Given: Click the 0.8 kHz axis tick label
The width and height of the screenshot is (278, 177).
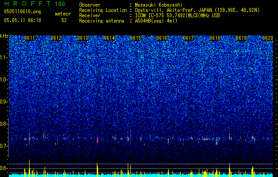Looking at the screenshot, I should [x=4, y=124].
